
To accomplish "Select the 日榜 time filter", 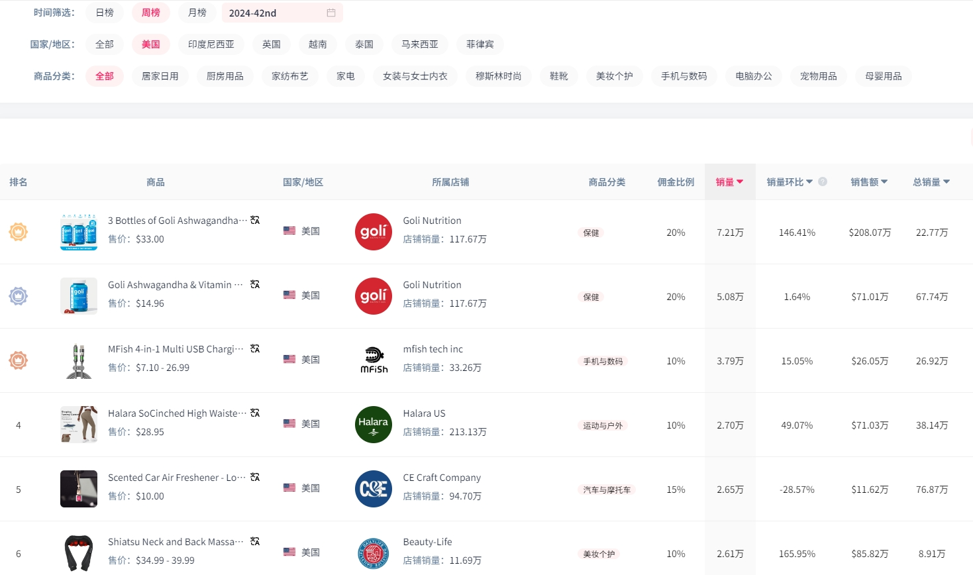I will [x=105, y=13].
